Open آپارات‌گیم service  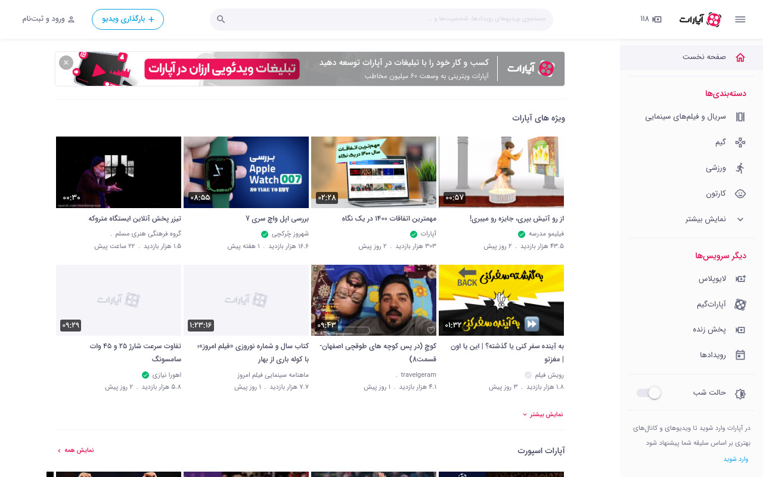[691, 305]
